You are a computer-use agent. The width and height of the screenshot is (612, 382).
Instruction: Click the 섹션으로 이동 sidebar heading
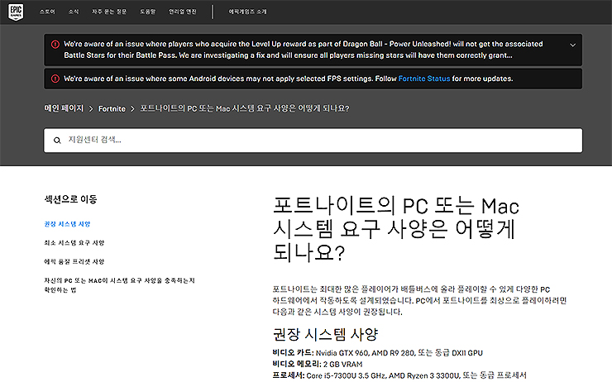70,199
